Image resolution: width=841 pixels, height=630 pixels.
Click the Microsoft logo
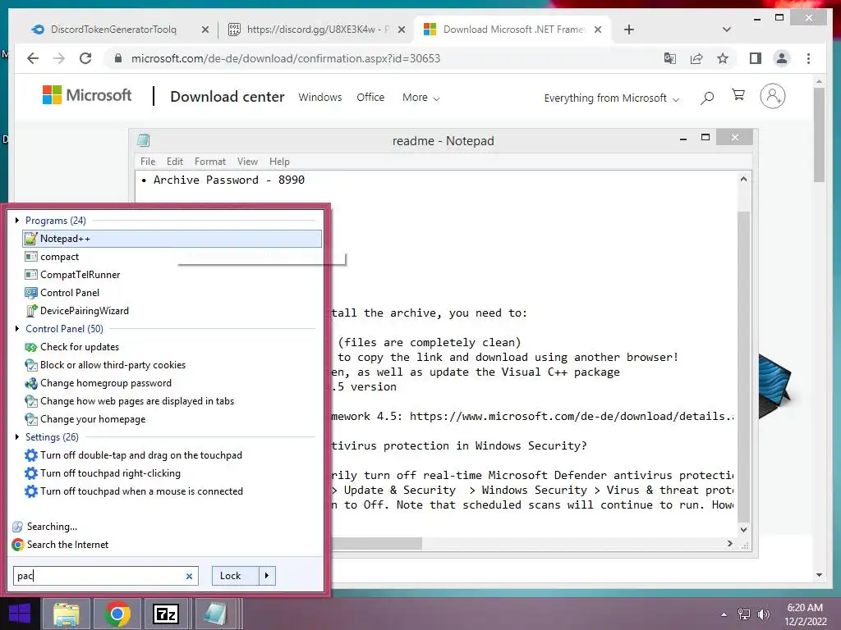coord(87,95)
